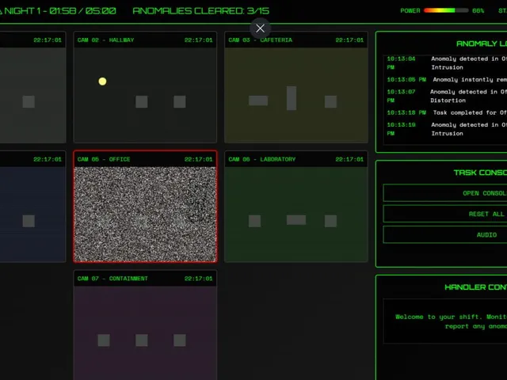Click the 66% power percentage text
This screenshot has height=380, width=507.
tap(478, 10)
